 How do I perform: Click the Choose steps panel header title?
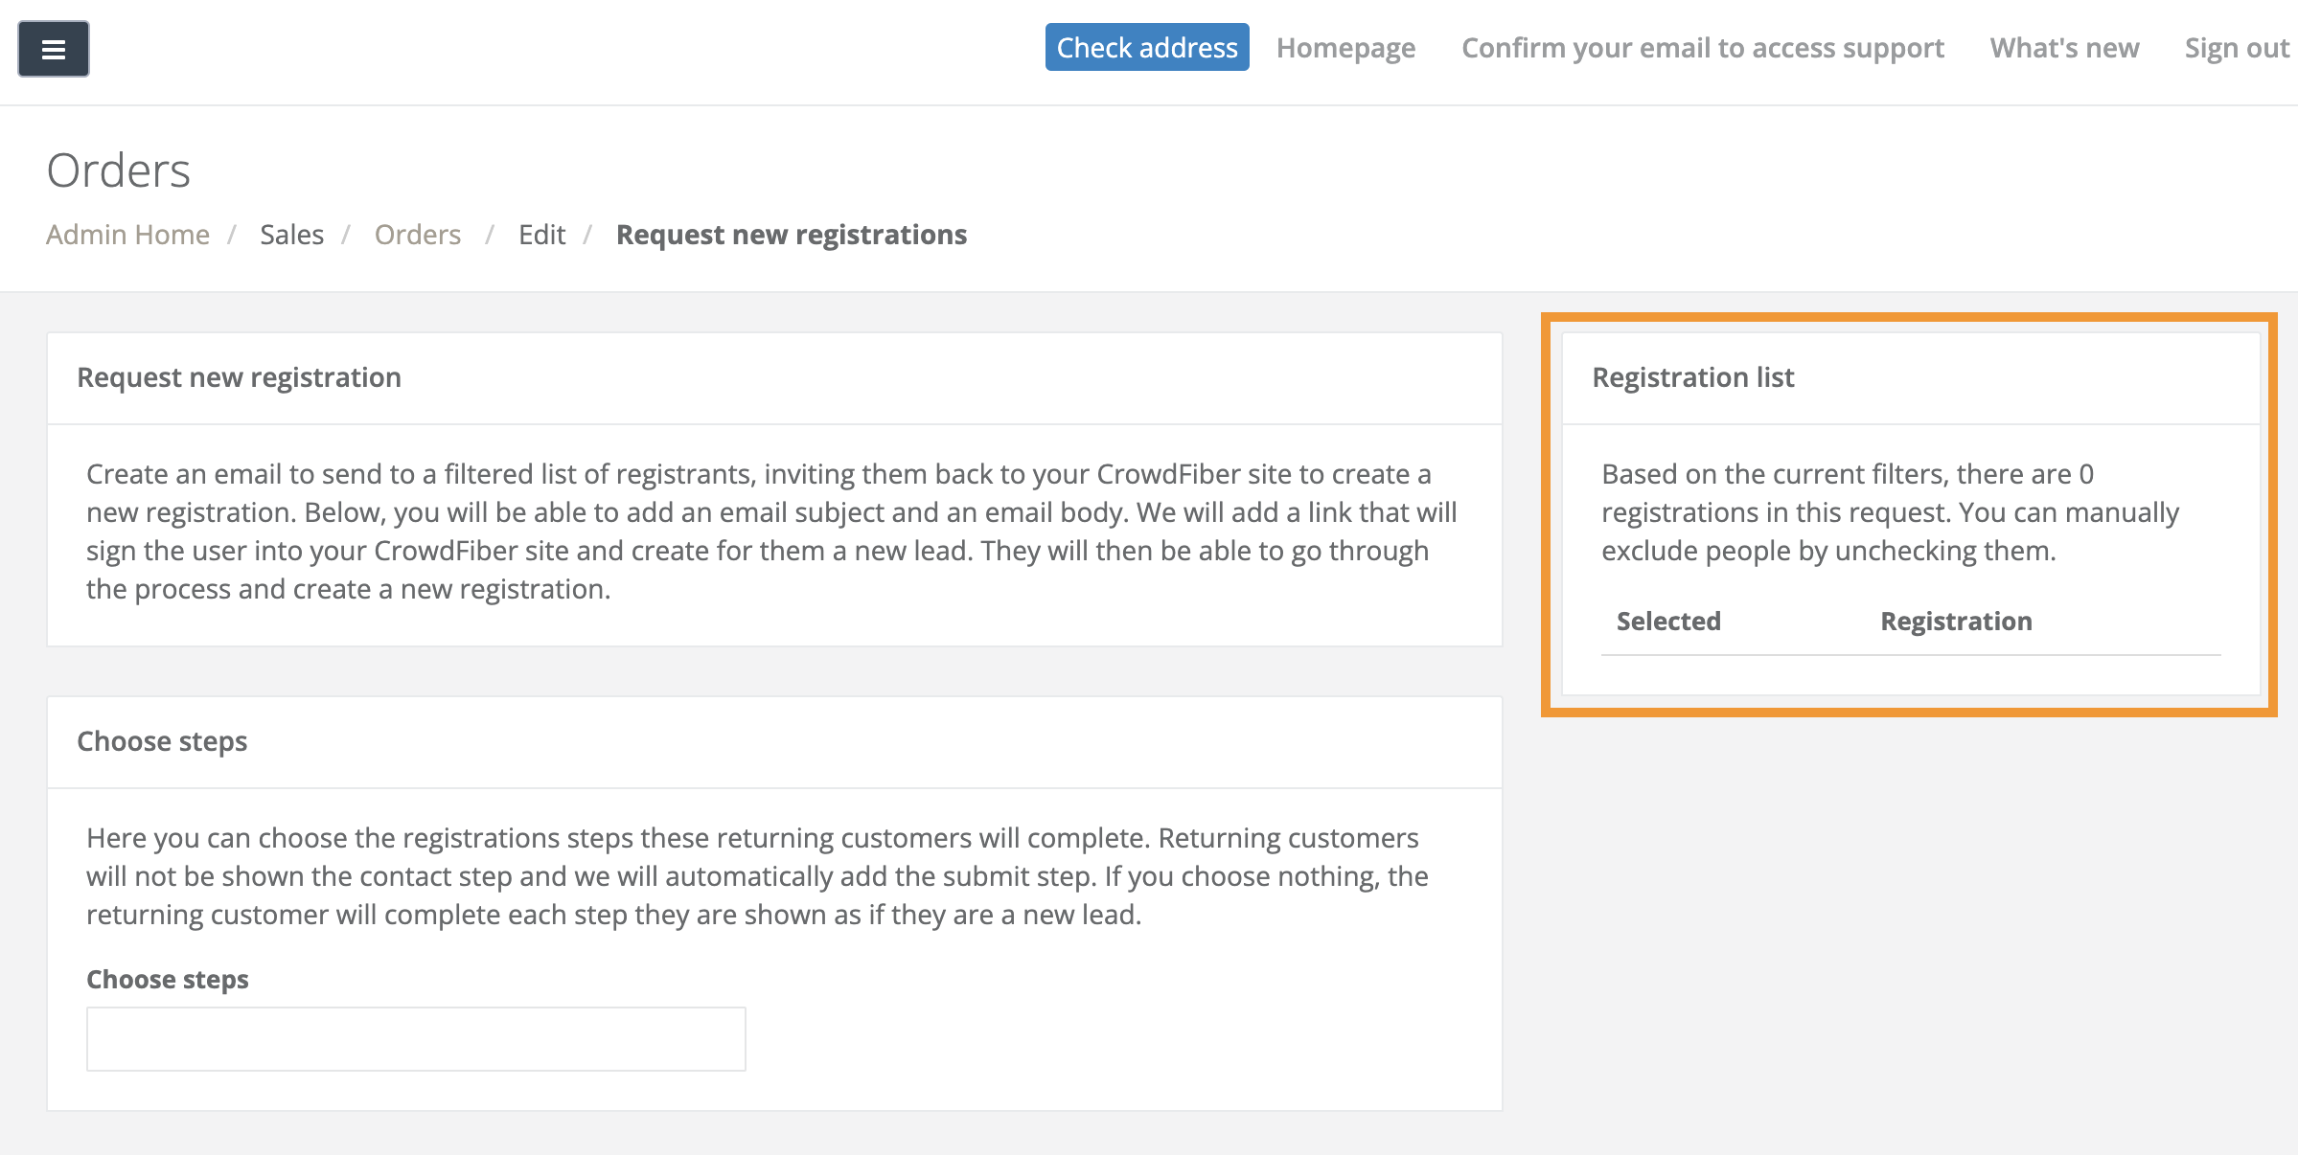(162, 741)
